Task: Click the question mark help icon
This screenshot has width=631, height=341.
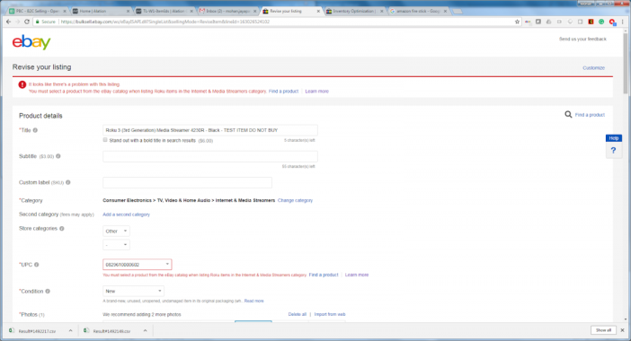Action: click(x=613, y=150)
